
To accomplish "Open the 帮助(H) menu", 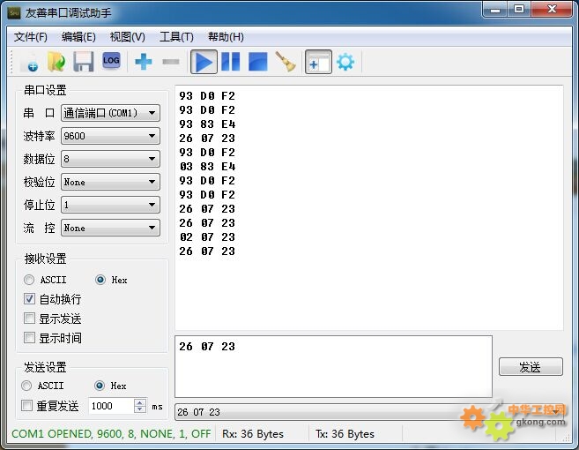I will tap(226, 36).
